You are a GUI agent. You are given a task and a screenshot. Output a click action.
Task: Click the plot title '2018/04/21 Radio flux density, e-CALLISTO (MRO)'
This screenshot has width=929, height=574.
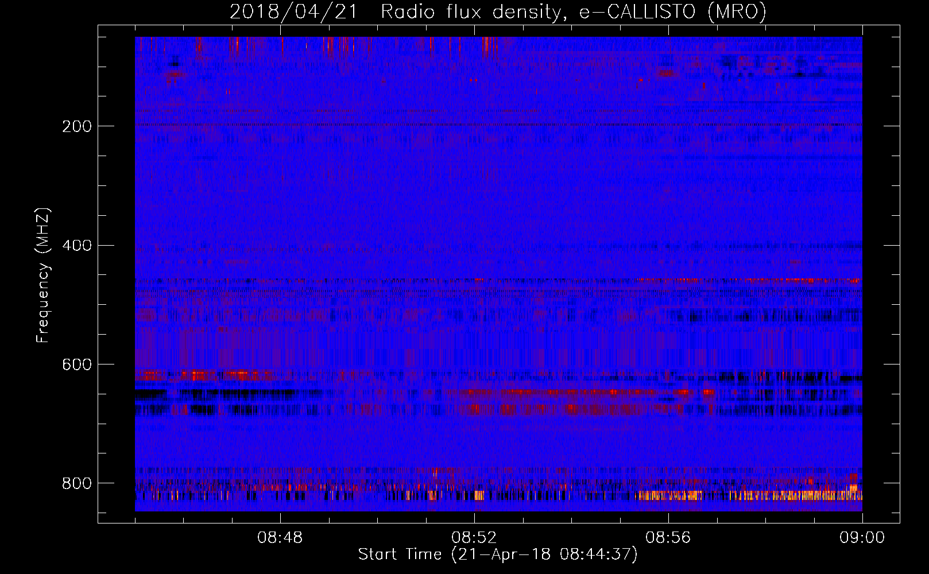tap(498, 11)
